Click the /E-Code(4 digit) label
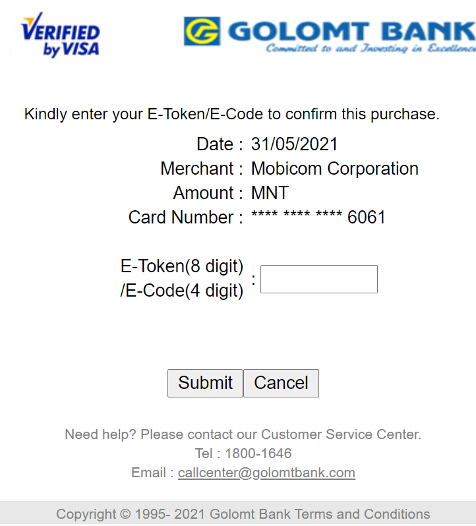The image size is (476, 526). click(x=182, y=291)
